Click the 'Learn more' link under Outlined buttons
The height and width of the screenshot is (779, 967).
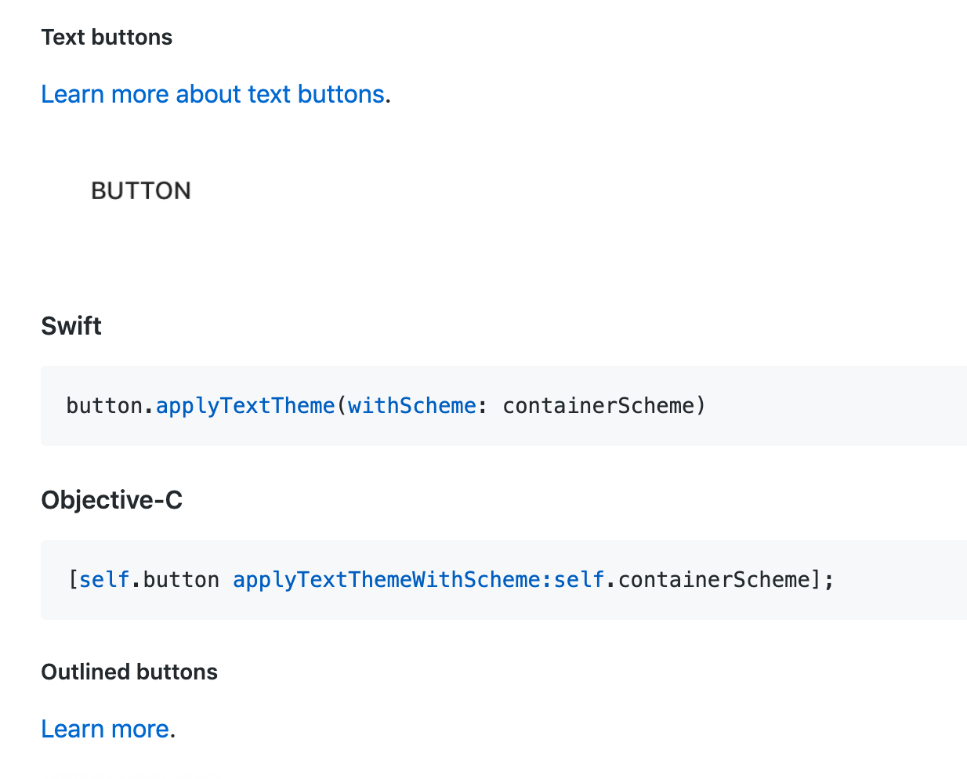coord(105,729)
